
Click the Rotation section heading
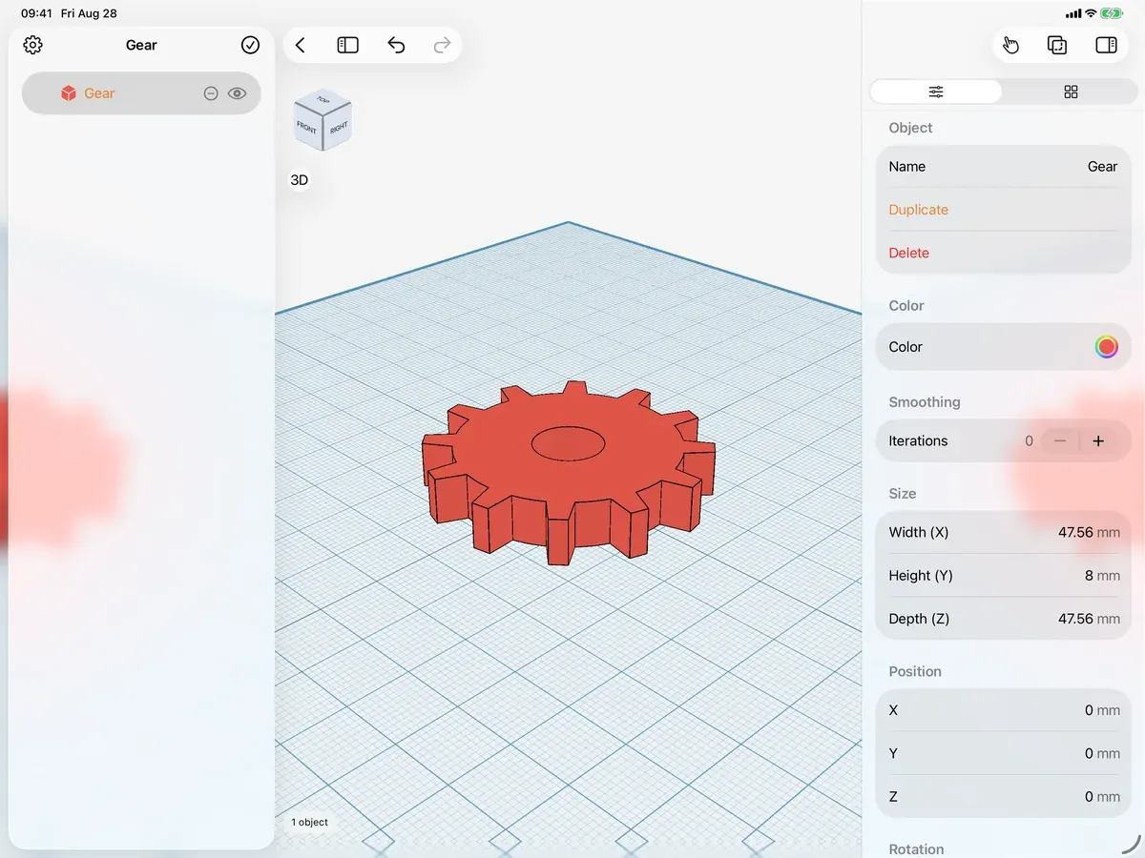tap(916, 848)
